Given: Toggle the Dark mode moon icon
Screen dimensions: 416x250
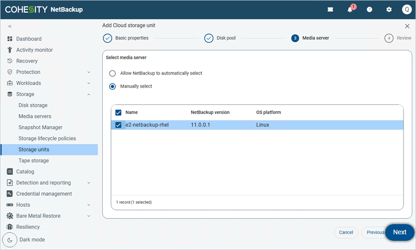Looking at the screenshot, I should point(10,240).
